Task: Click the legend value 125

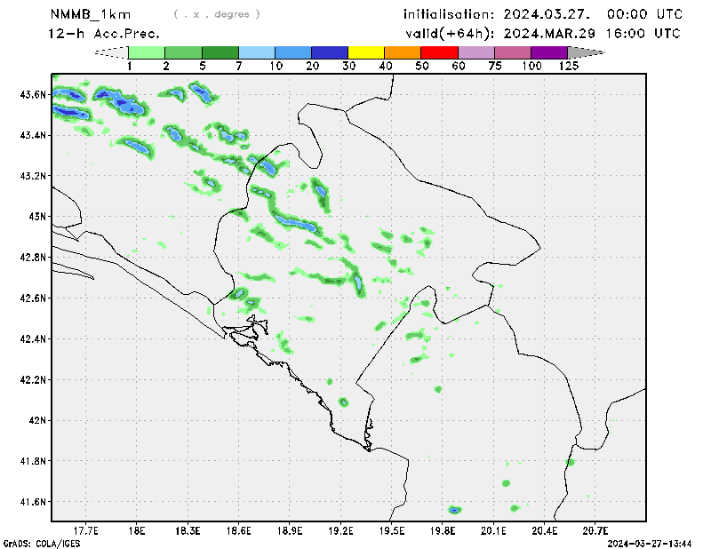Action: [x=569, y=67]
